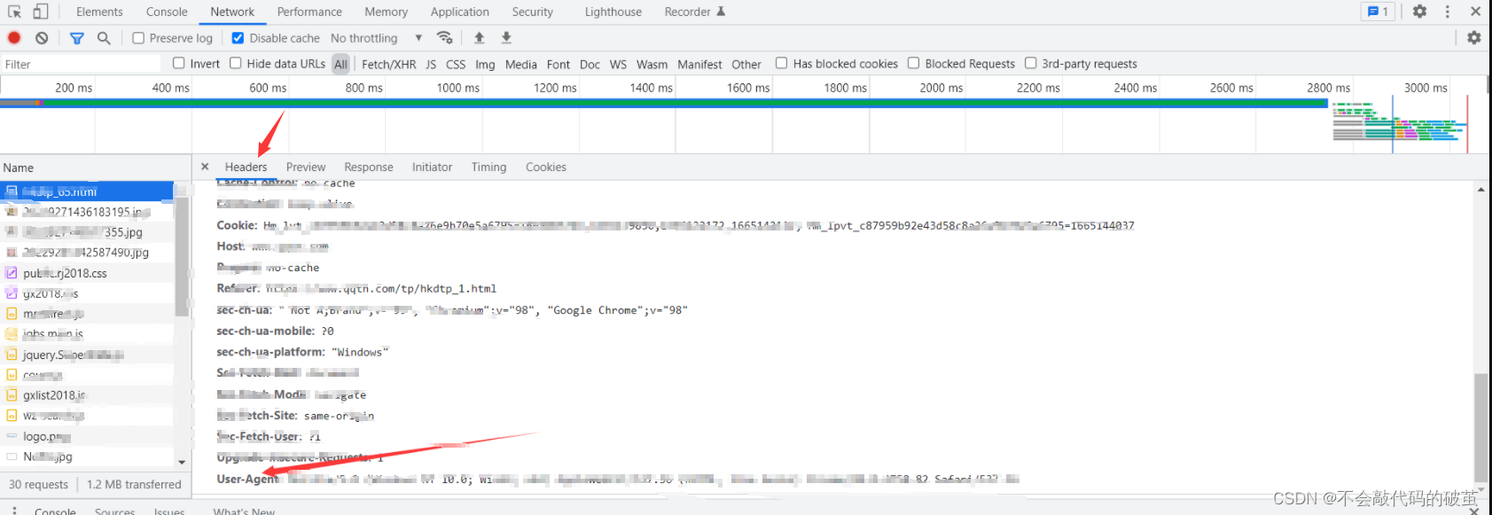The image size is (1492, 515).
Task: Select the rj2018.css request row
Action: [87, 273]
